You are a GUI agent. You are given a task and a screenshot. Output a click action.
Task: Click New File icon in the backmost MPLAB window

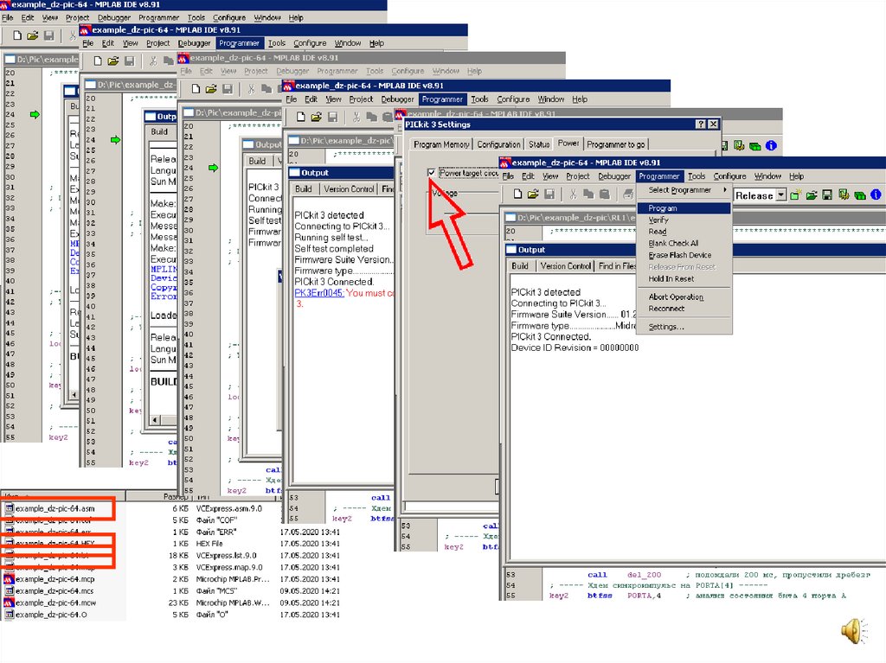(17, 35)
